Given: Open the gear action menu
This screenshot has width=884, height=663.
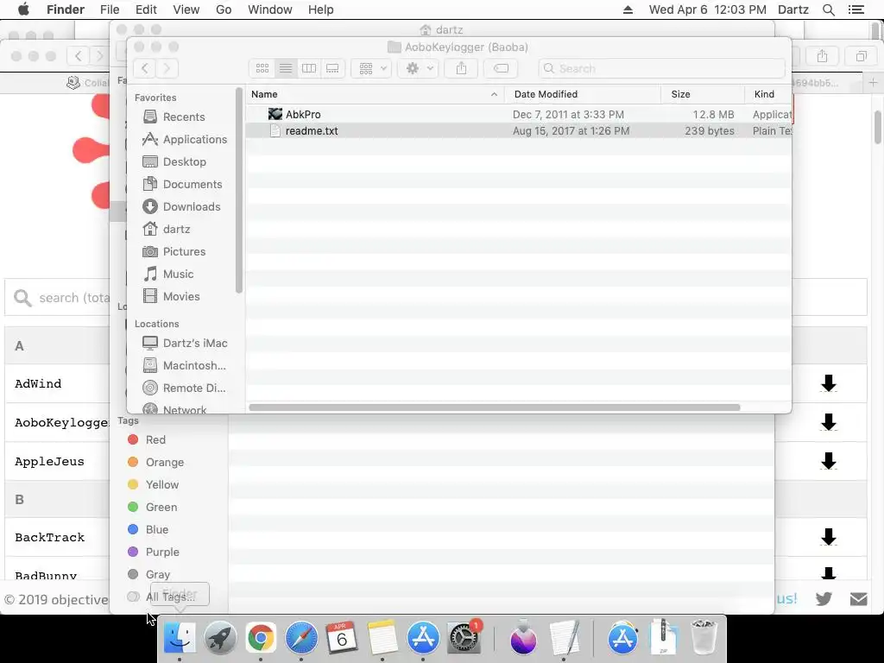Looking at the screenshot, I should (418, 68).
